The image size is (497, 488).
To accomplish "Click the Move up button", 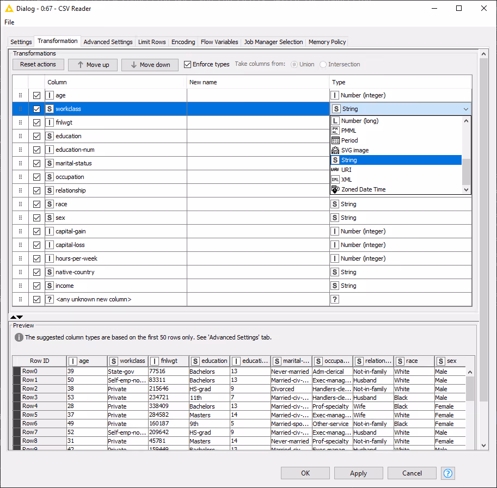I will pyautogui.click(x=93, y=65).
